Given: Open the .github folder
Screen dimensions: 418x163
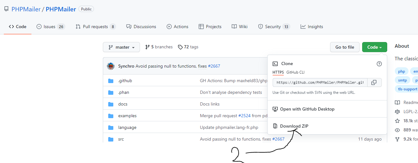Looking at the screenshot, I should tap(125, 81).
